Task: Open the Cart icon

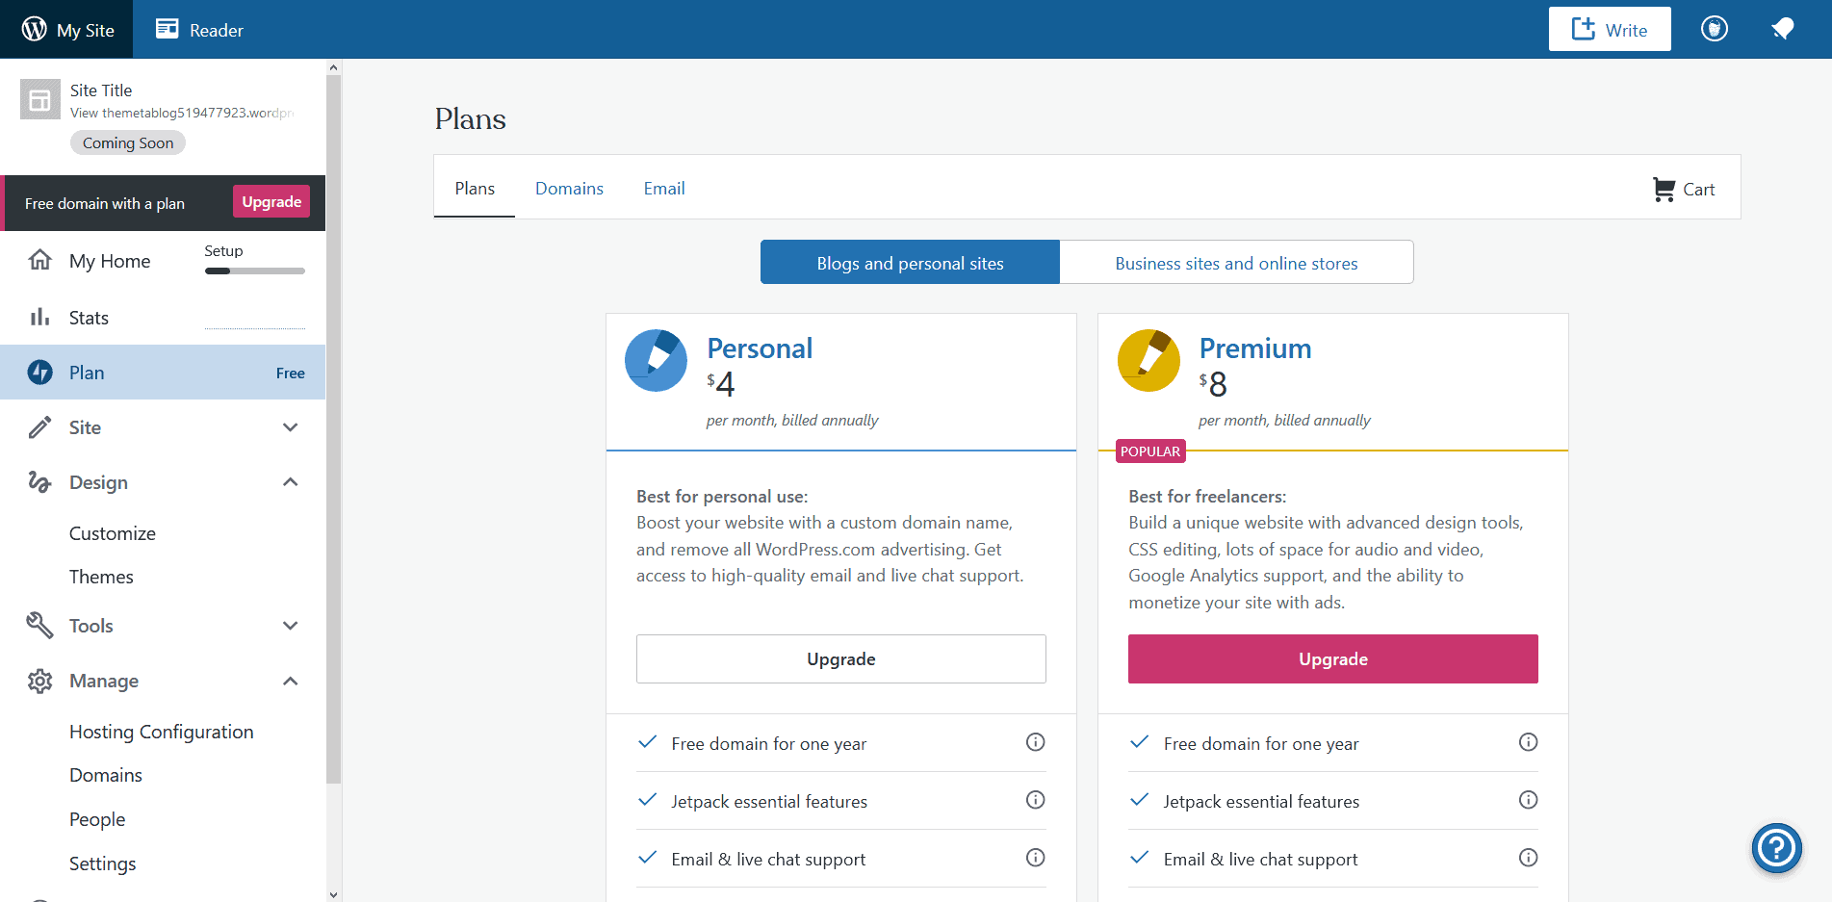Action: point(1683,189)
